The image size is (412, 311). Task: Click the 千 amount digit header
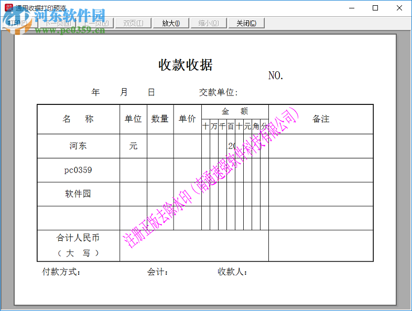click(x=222, y=126)
